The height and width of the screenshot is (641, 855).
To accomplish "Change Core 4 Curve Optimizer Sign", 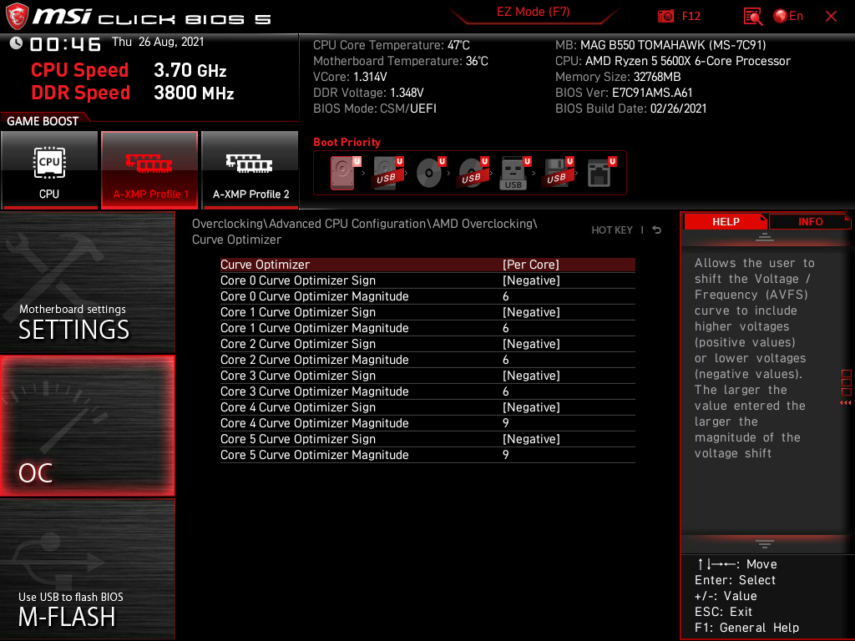I will (x=427, y=407).
